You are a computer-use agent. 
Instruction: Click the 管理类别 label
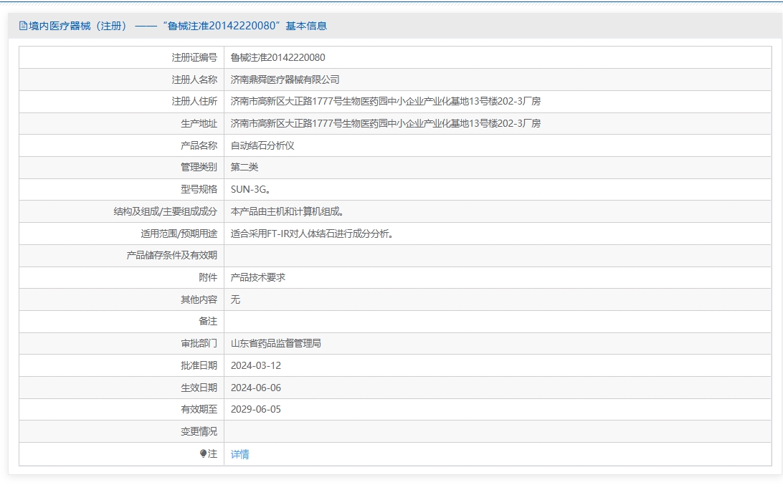[x=199, y=167]
